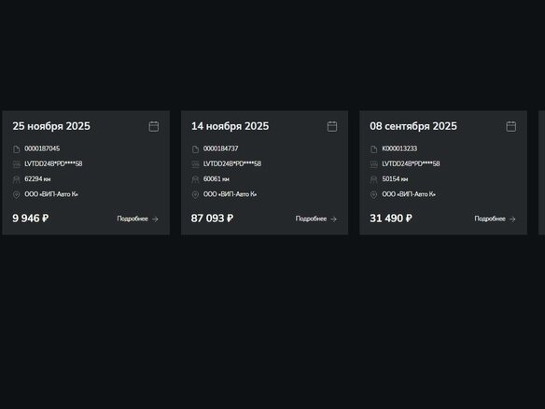545x409 pixels.
Task: Select order number 0000187045
Action: coord(42,148)
